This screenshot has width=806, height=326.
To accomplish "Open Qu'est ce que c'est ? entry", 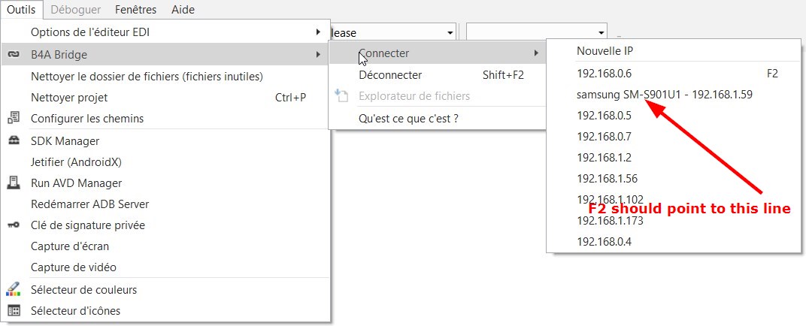I will [408, 119].
